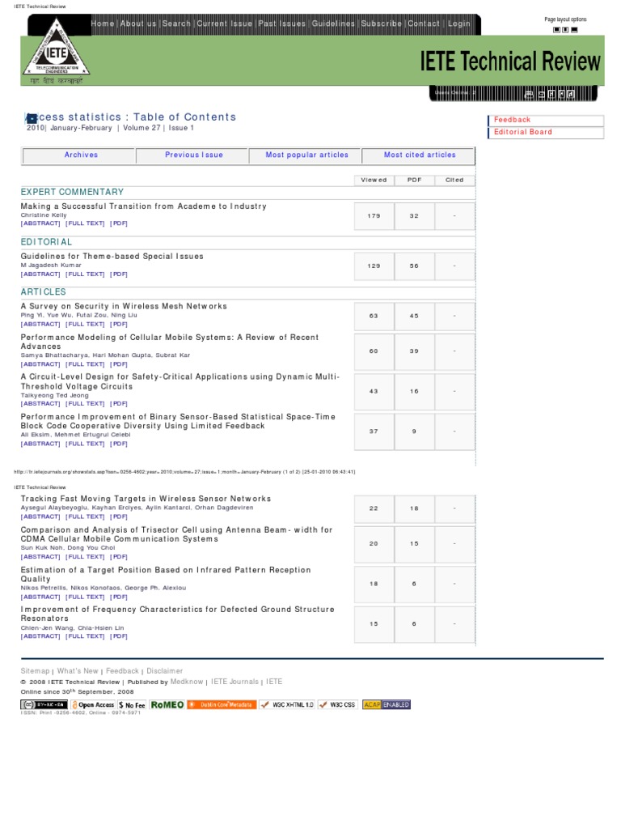621x829 pixels.
Task: Open the Editorial Board link
Action: (523, 132)
